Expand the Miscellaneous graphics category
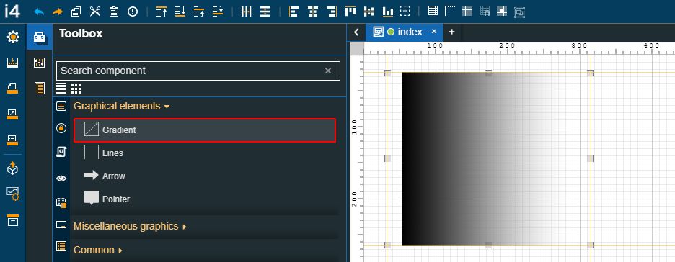Viewport: 675px width, 262px height. pos(130,226)
